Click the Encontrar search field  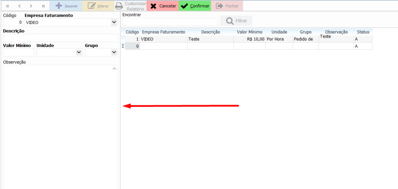170,22
